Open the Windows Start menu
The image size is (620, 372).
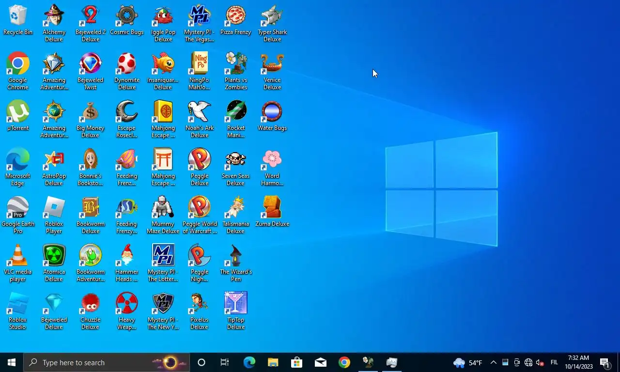coord(12,362)
